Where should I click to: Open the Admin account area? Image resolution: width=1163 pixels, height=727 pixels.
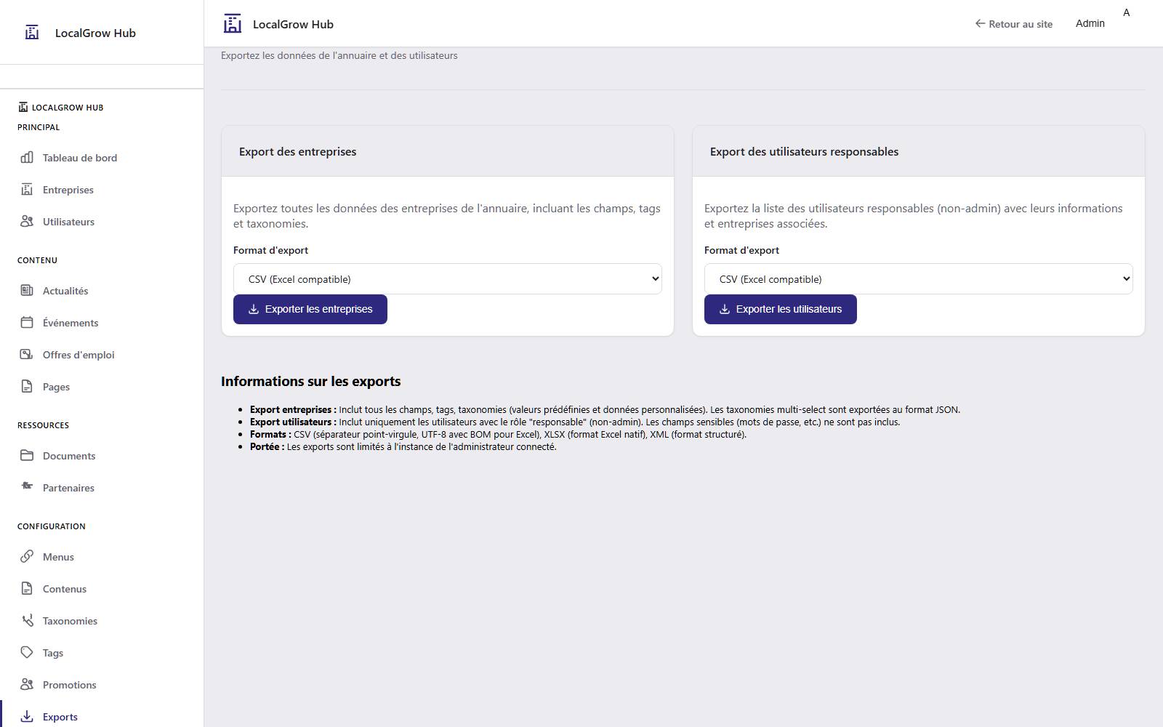pos(1090,23)
